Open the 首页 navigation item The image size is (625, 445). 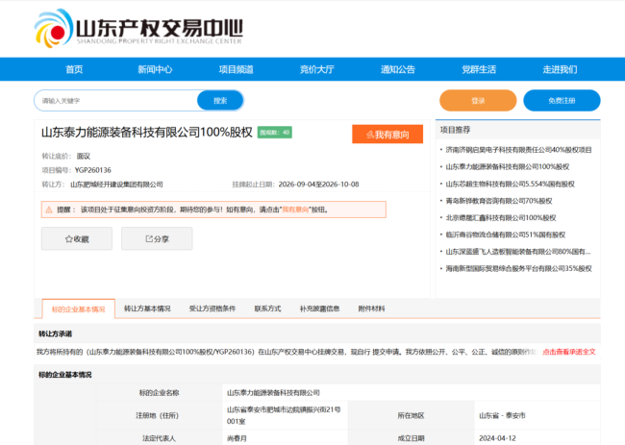click(x=74, y=69)
